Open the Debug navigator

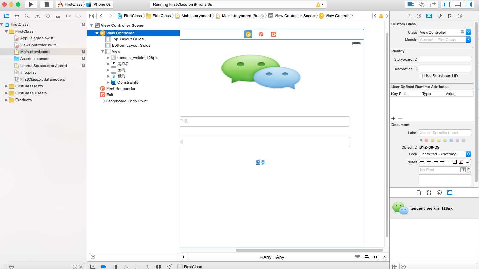tap(58, 16)
